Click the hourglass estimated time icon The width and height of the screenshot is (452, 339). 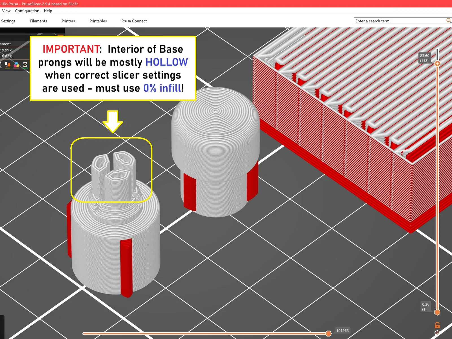pos(25,65)
